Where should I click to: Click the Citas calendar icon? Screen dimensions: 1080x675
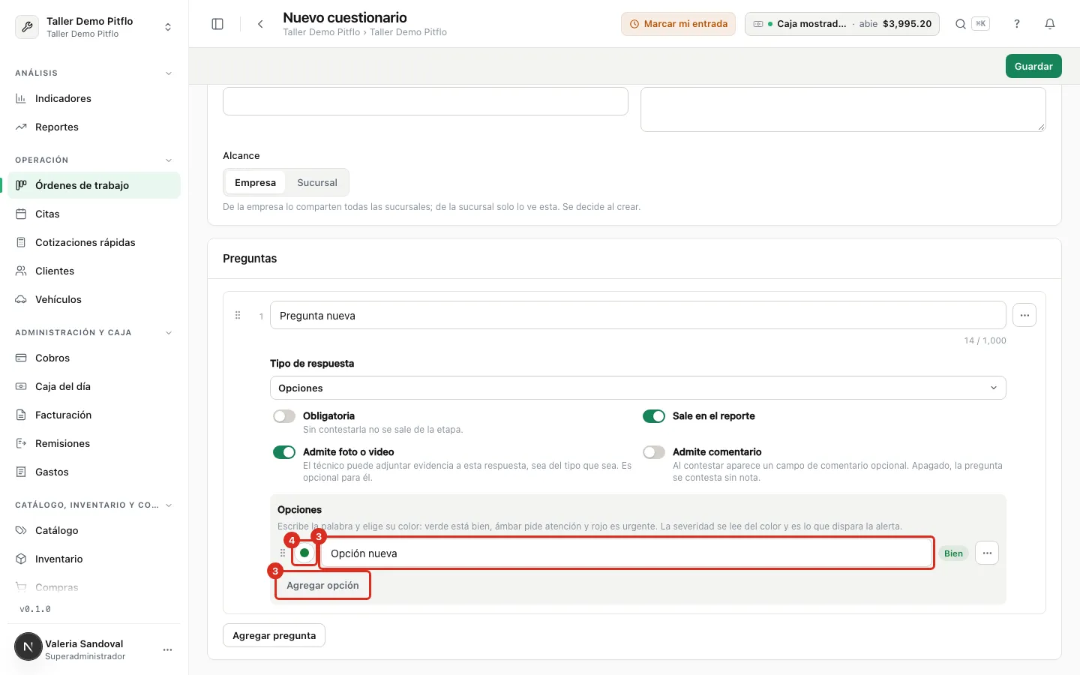[x=21, y=214]
